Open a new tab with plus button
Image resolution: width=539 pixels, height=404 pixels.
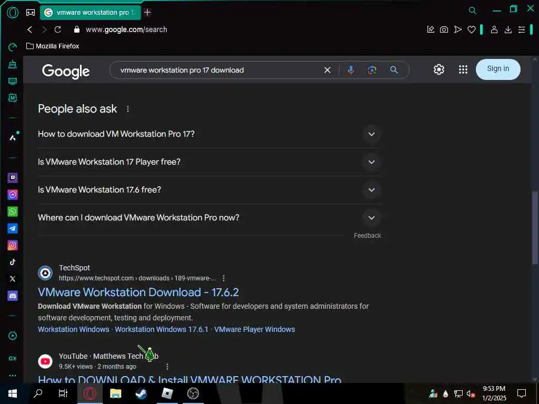[x=147, y=13]
